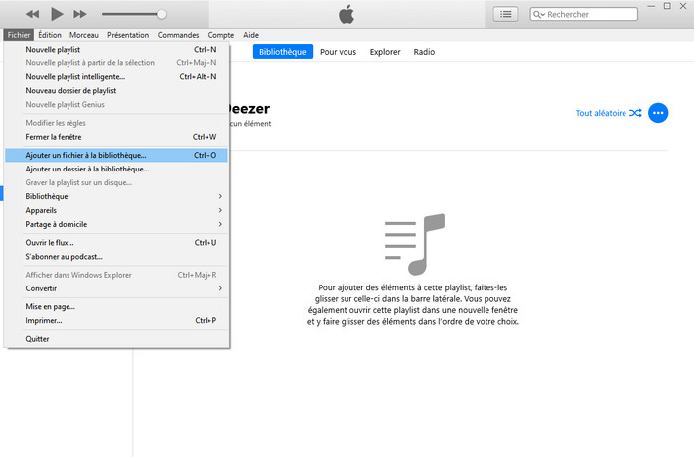The image size is (694, 457).
Task: Maximize the iTunes window
Action: [x=667, y=6]
